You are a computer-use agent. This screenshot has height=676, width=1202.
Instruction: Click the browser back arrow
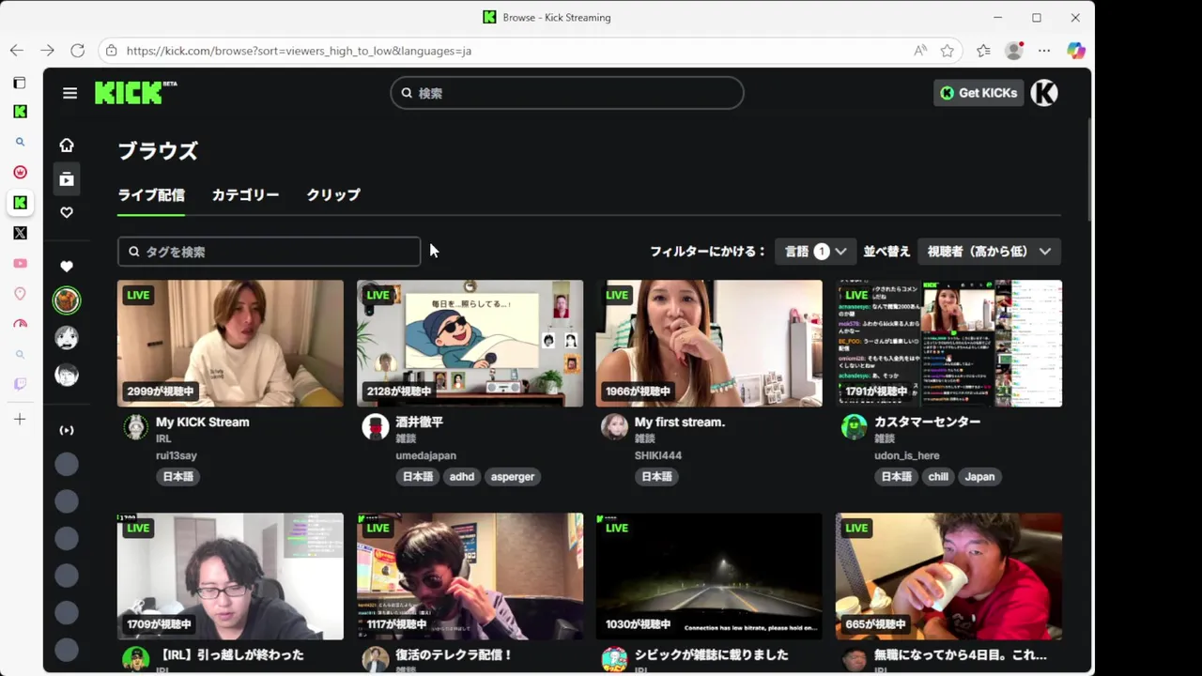tap(17, 51)
